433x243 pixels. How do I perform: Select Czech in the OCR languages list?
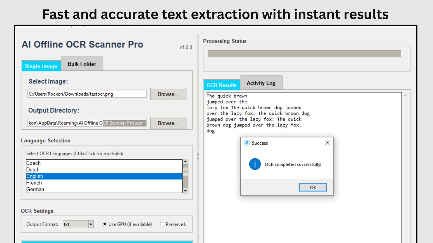(104, 163)
